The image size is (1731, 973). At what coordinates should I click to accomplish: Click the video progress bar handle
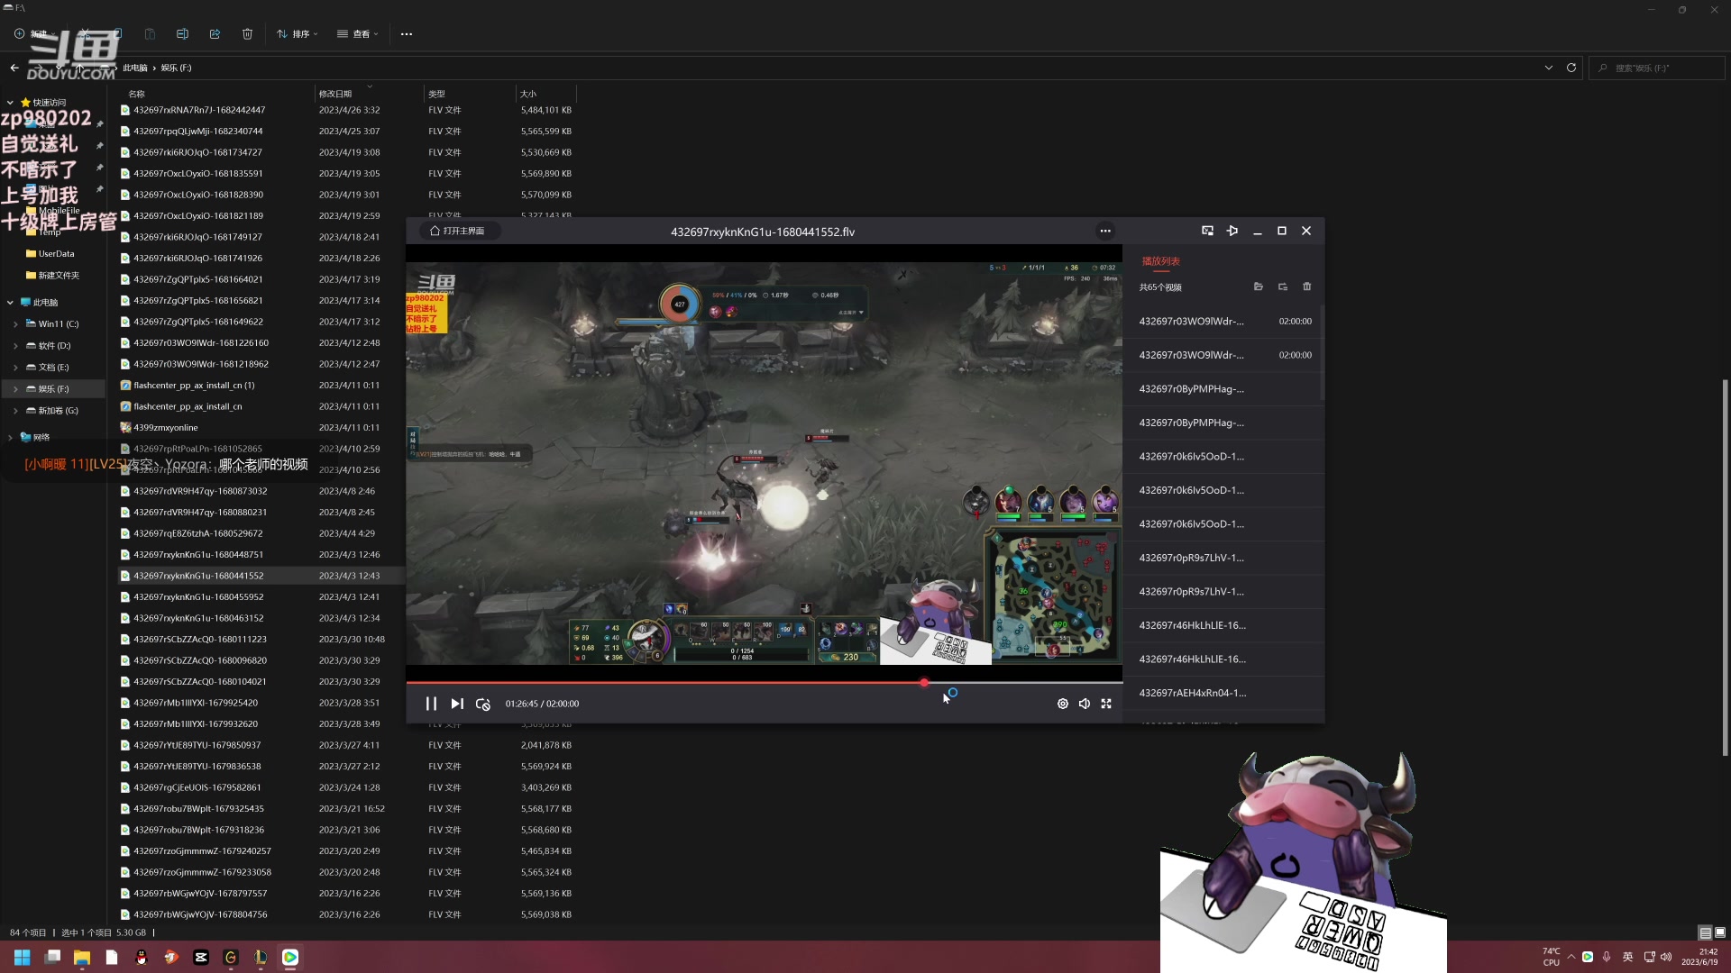pos(924,683)
